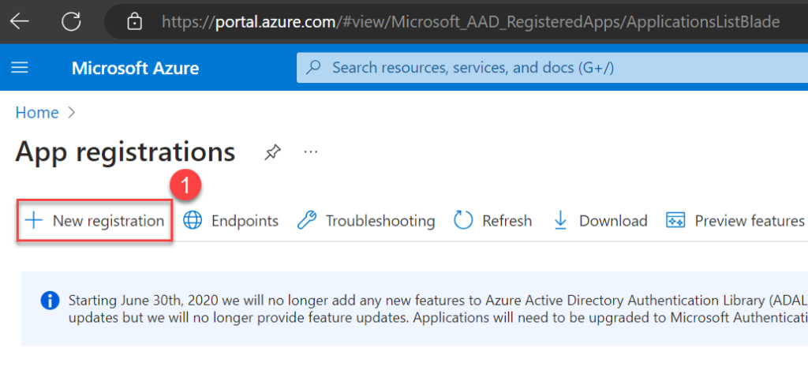Click the Download arrow icon
Screen dimensions: 808x370
[560, 221]
